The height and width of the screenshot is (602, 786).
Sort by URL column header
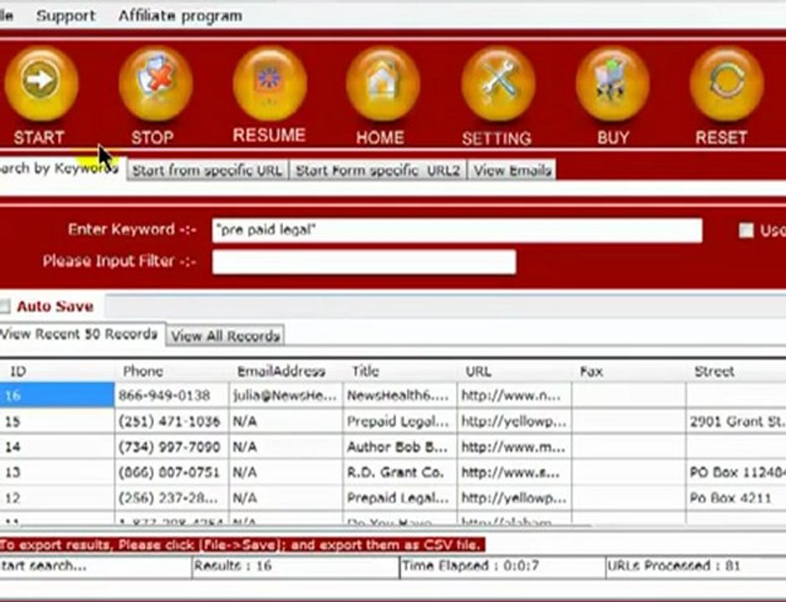[x=514, y=371]
